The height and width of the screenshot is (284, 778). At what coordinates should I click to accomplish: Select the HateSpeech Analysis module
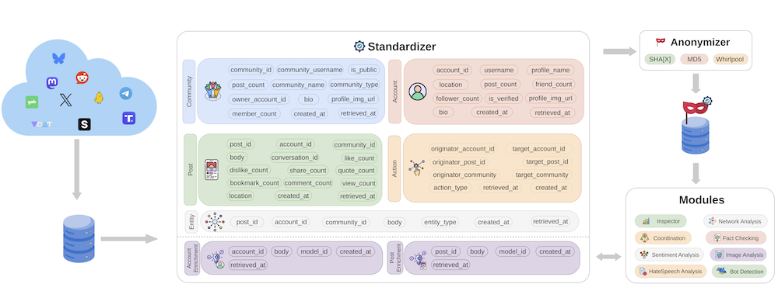point(671,271)
